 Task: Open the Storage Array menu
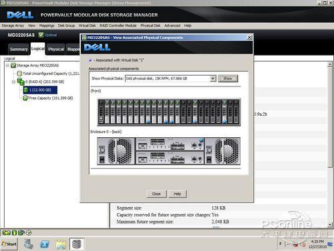13,25
